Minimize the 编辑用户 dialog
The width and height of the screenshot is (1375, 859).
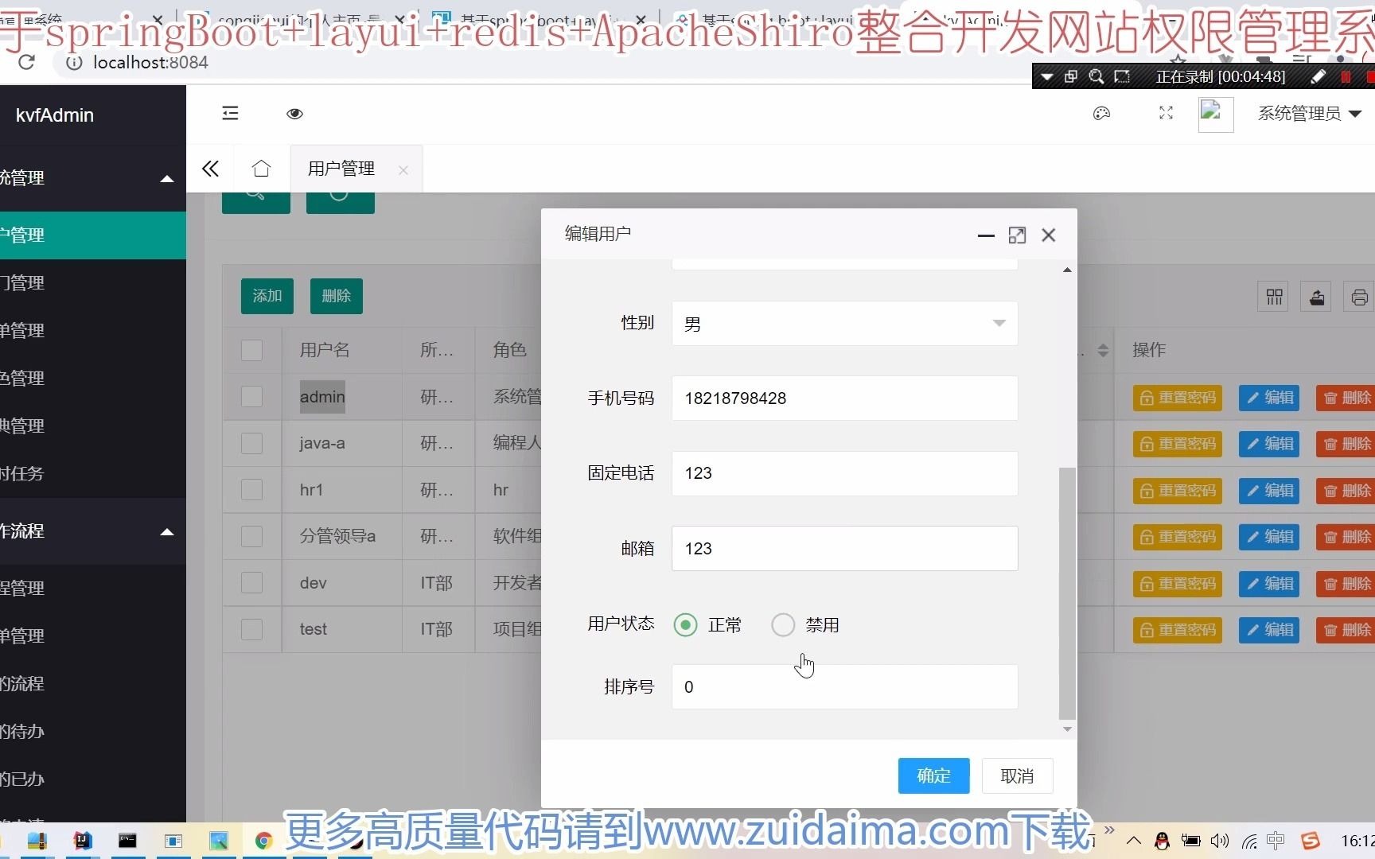986,235
